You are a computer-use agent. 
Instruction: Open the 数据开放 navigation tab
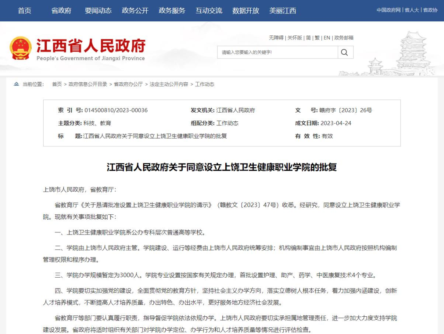tap(245, 11)
